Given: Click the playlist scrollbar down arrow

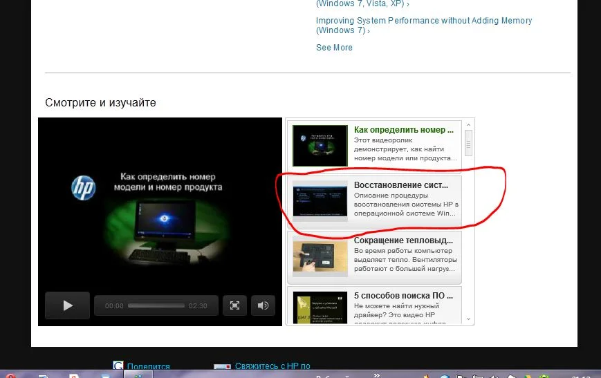Looking at the screenshot, I should pos(468,319).
